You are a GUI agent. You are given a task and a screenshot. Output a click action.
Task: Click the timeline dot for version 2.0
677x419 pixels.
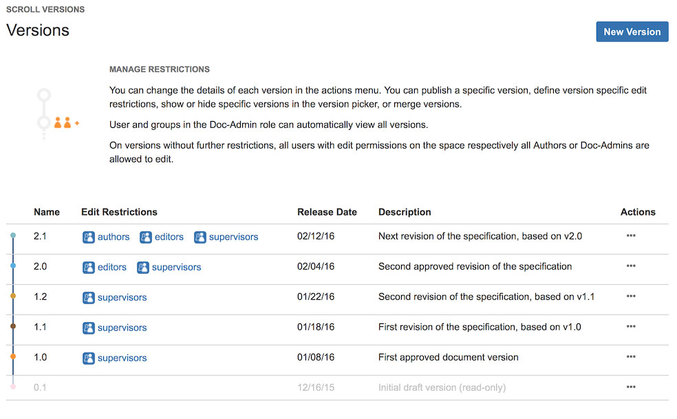13,266
